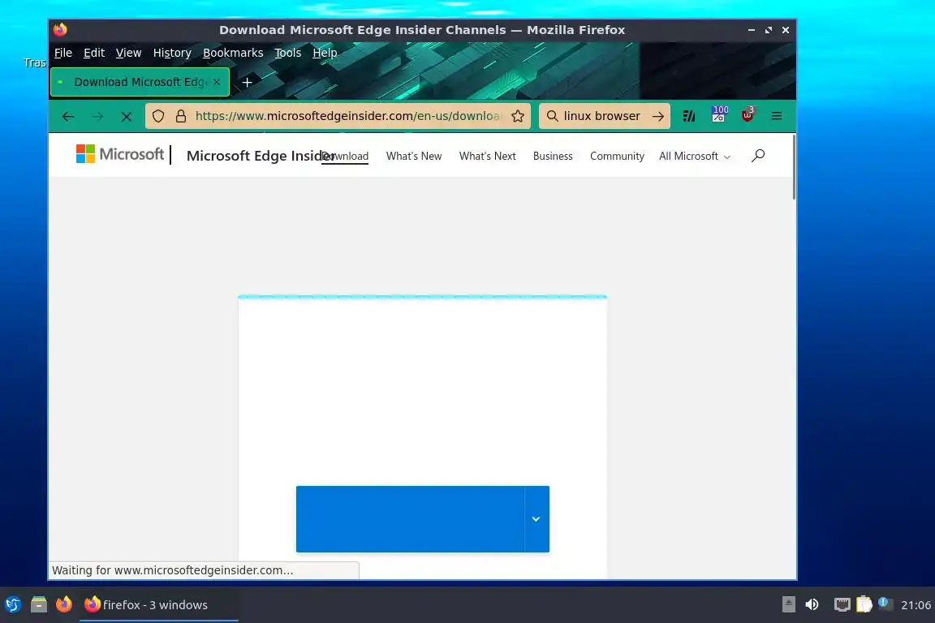Open the Firefox hamburger menu
935x623 pixels.
(777, 116)
